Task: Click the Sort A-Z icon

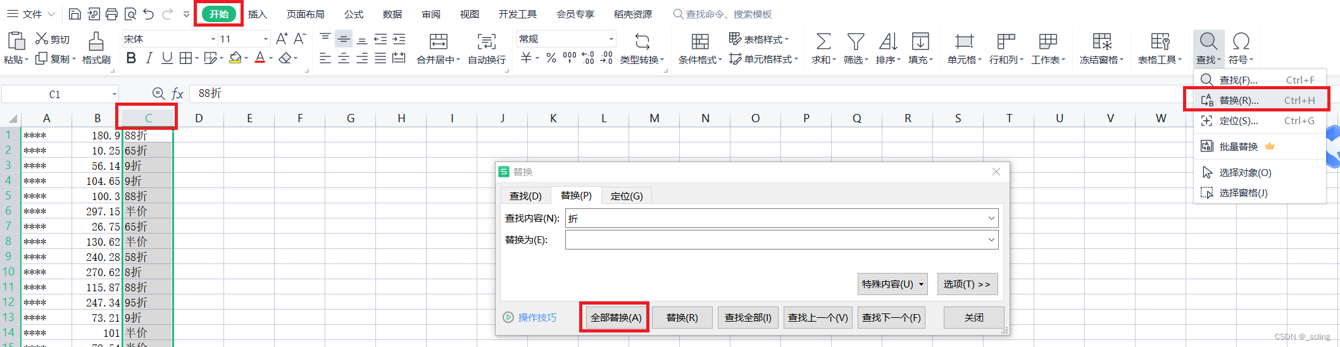Action: coord(888,42)
